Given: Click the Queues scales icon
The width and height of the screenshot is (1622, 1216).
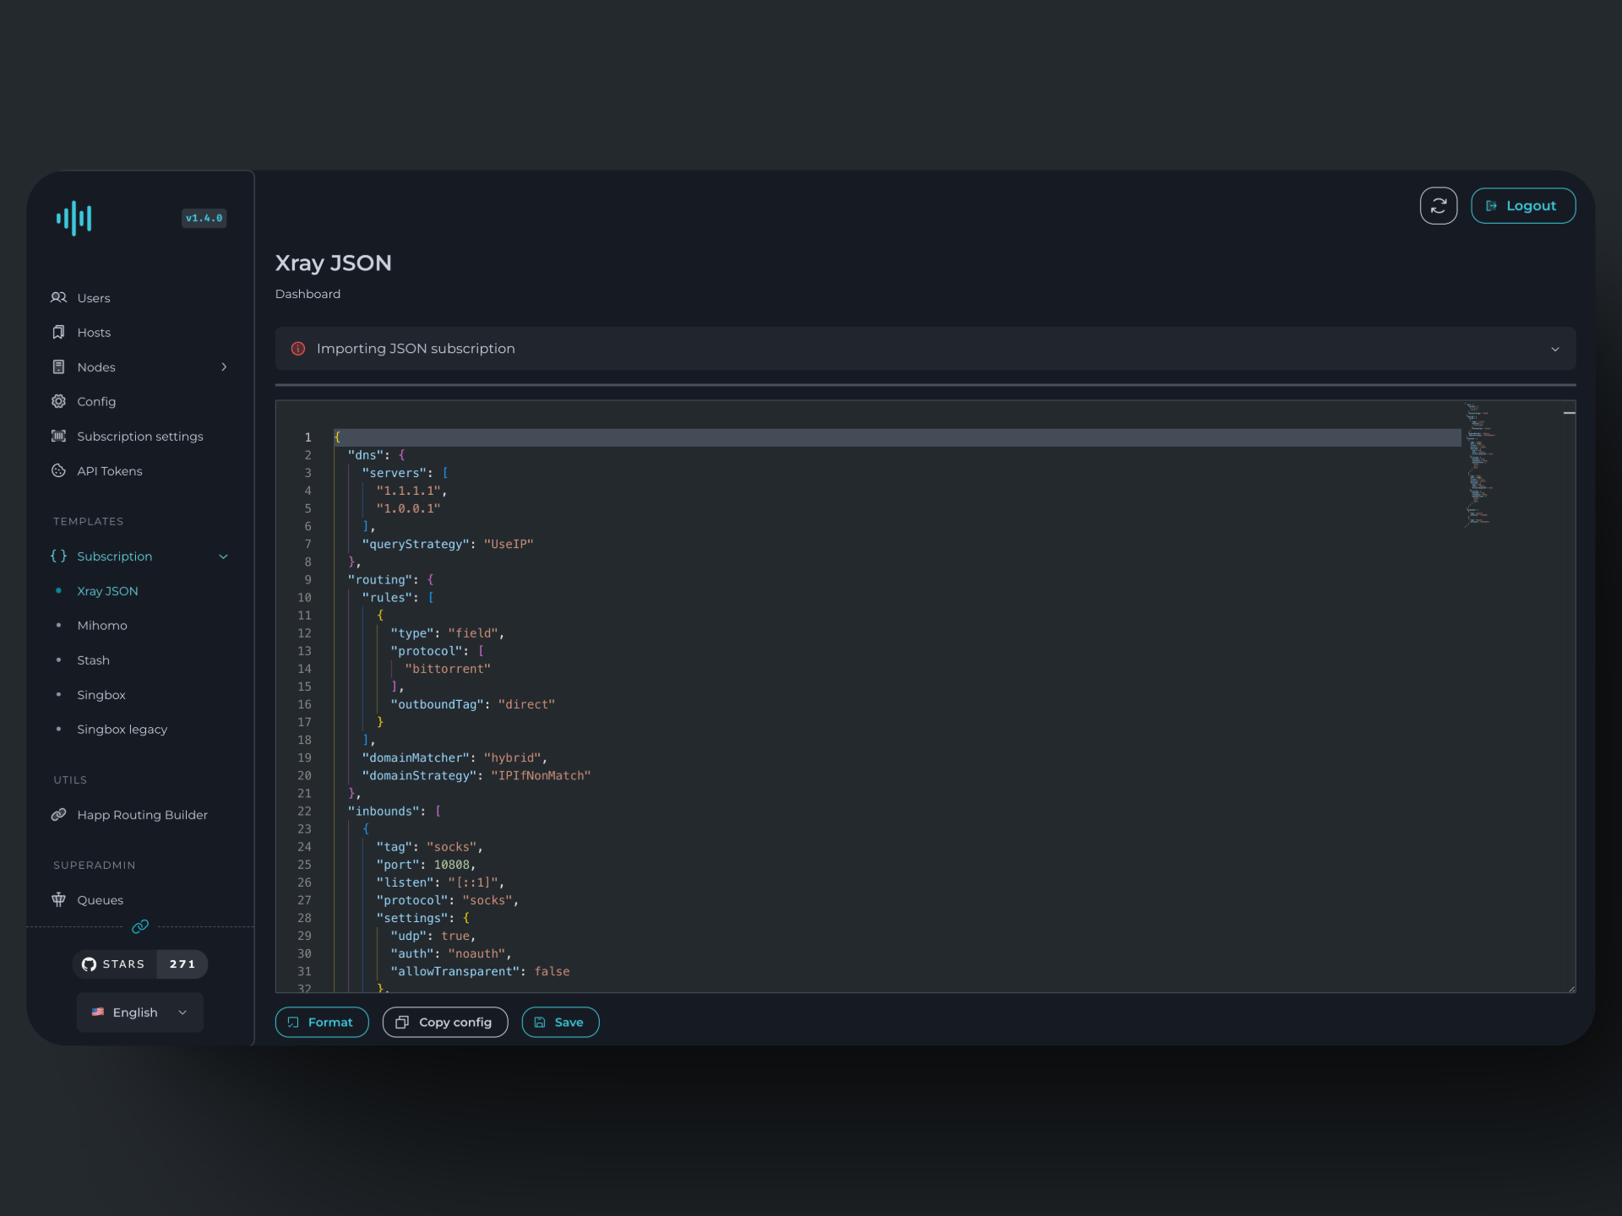Looking at the screenshot, I should [x=58, y=899].
